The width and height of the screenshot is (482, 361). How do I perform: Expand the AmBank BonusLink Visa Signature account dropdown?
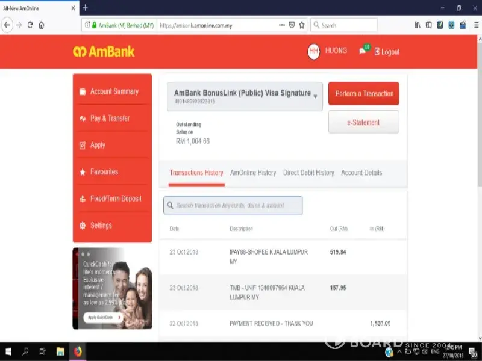[245, 96]
